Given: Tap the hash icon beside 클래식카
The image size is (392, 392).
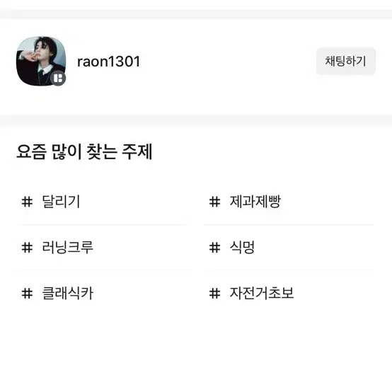Looking at the screenshot, I should (27, 293).
